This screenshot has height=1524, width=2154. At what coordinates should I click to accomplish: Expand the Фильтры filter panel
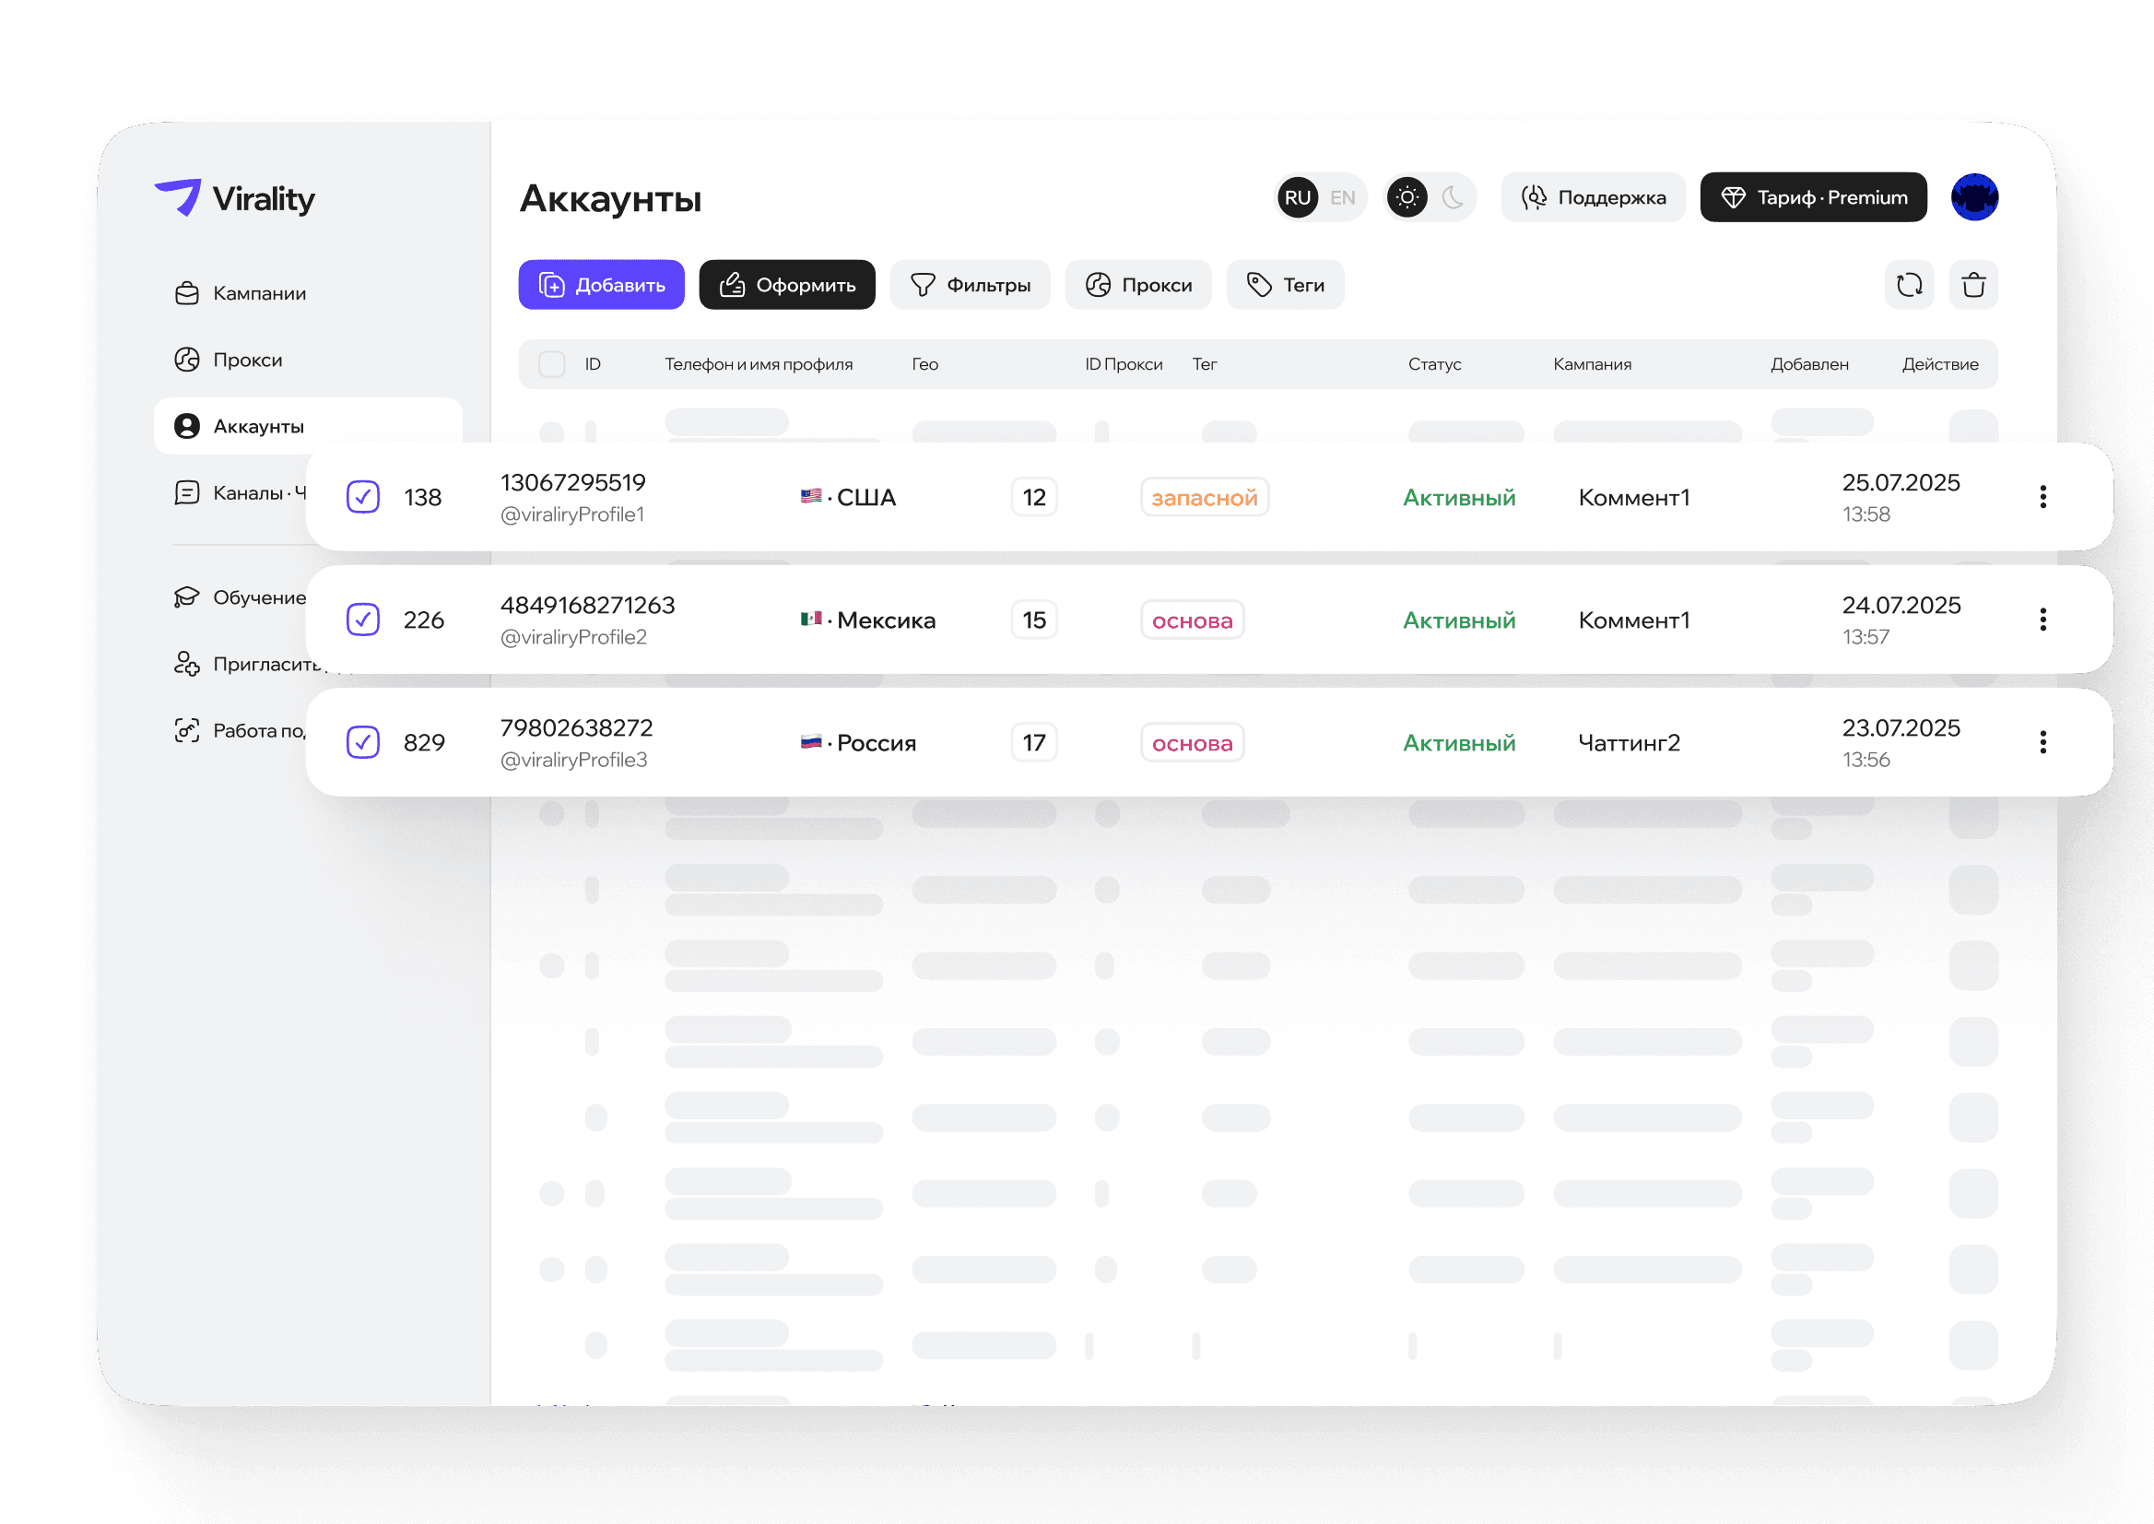[x=969, y=284]
